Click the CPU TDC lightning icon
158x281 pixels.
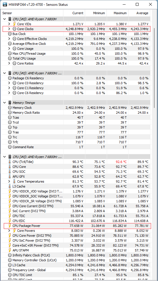(x=10, y=216)
